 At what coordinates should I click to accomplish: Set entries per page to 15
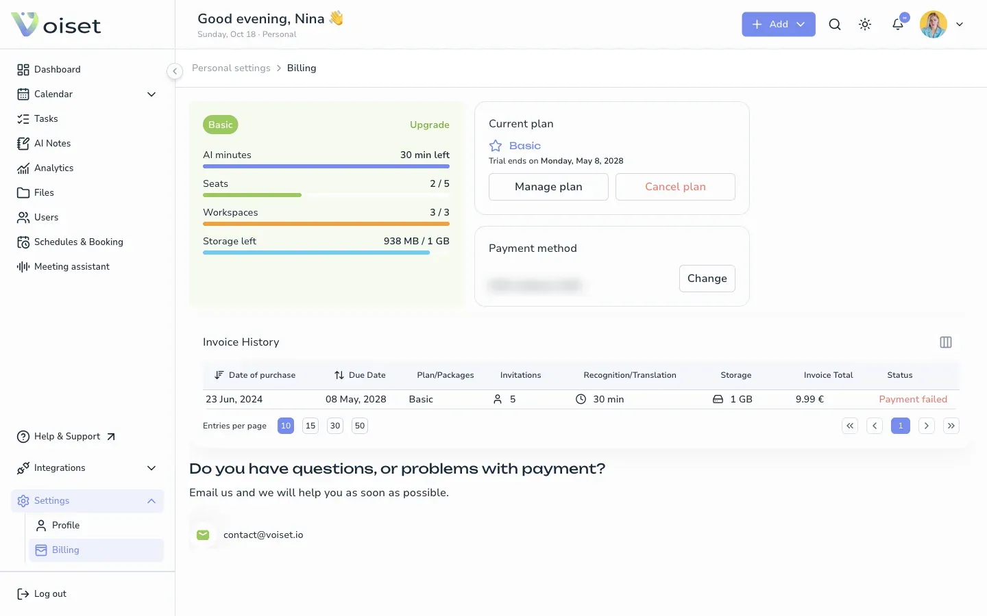click(x=310, y=426)
